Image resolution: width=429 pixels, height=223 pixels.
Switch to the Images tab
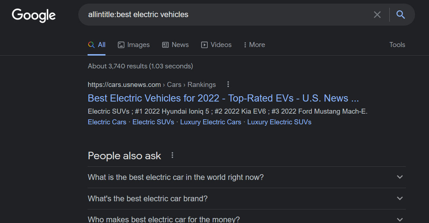pyautogui.click(x=134, y=45)
